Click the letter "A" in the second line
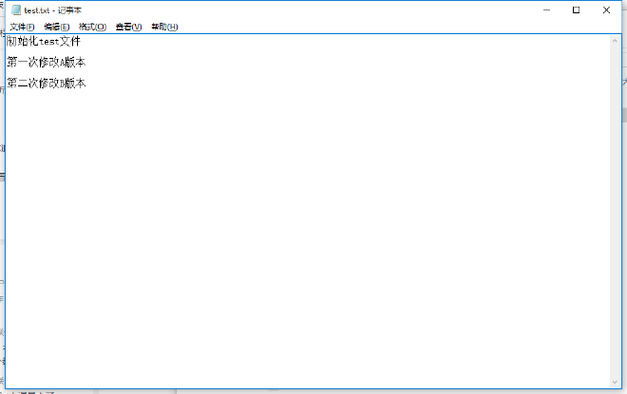The width and height of the screenshot is (627, 394). pyautogui.click(x=63, y=63)
